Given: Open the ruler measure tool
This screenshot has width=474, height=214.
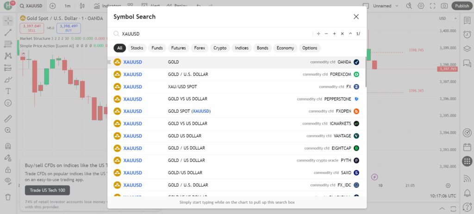Looking at the screenshot, I should 8,118.
